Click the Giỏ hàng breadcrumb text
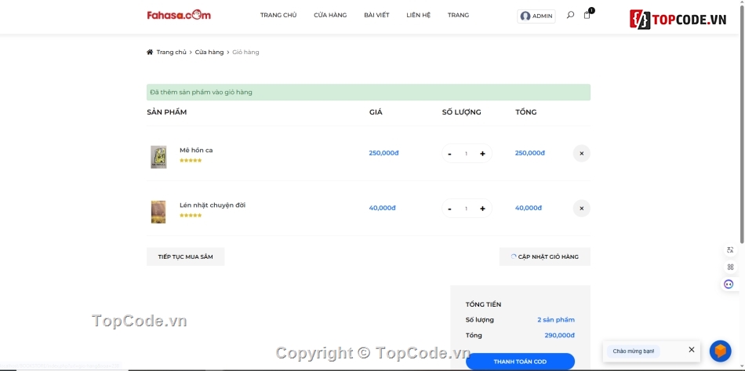 tap(245, 53)
